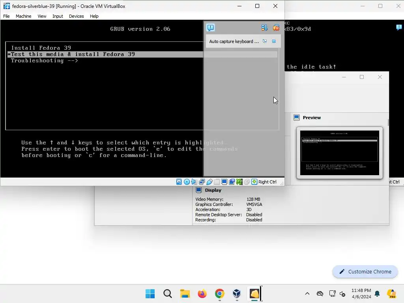Image resolution: width=404 pixels, height=303 pixels.
Task: Open VirtualBox from the taskbar
Action: tap(237, 294)
